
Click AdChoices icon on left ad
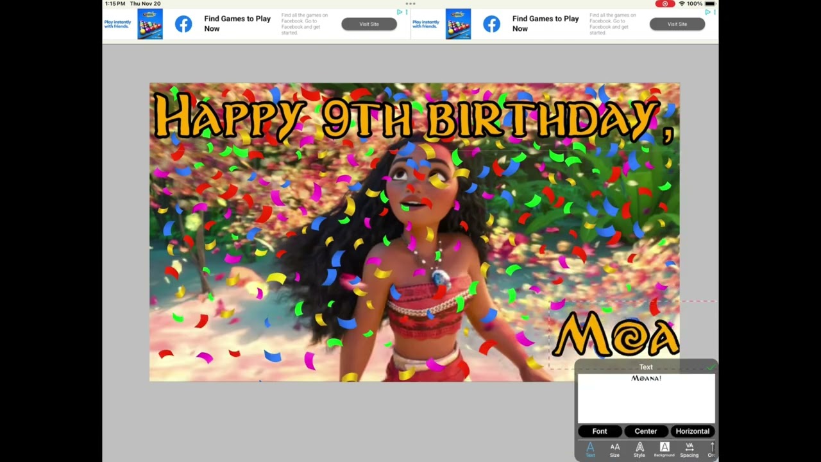pyautogui.click(x=400, y=12)
